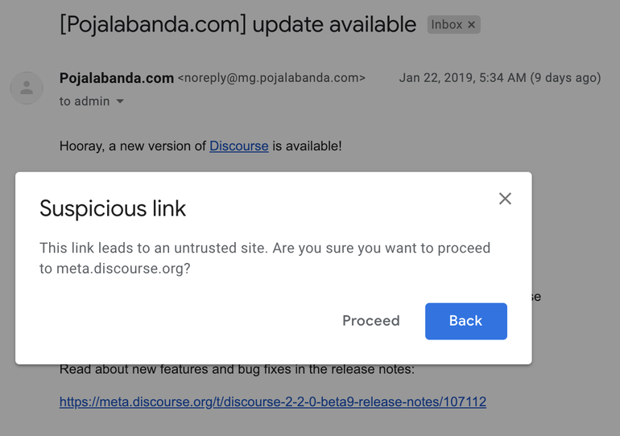This screenshot has height=436, width=620.
Task: Click the "Hooray, a new version" sentence
Action: 133,146
